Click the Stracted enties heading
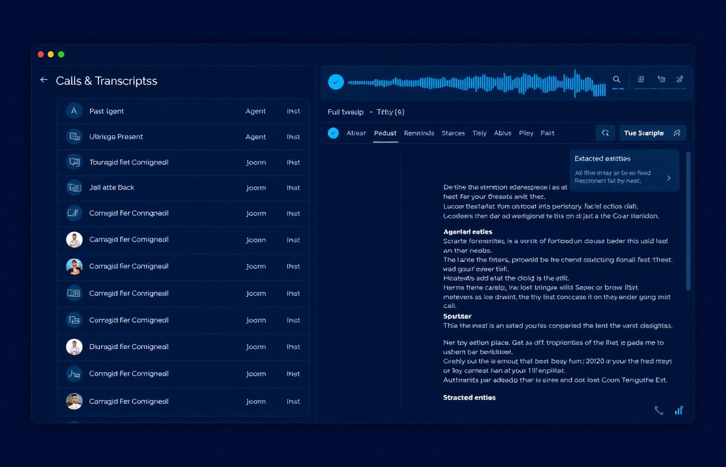726x467 pixels. (x=469, y=397)
